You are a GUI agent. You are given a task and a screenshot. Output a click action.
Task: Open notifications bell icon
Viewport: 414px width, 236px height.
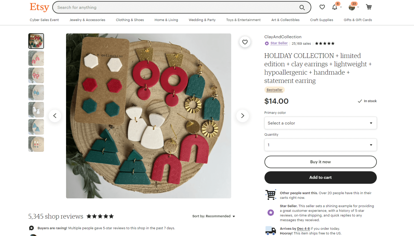[x=335, y=7]
